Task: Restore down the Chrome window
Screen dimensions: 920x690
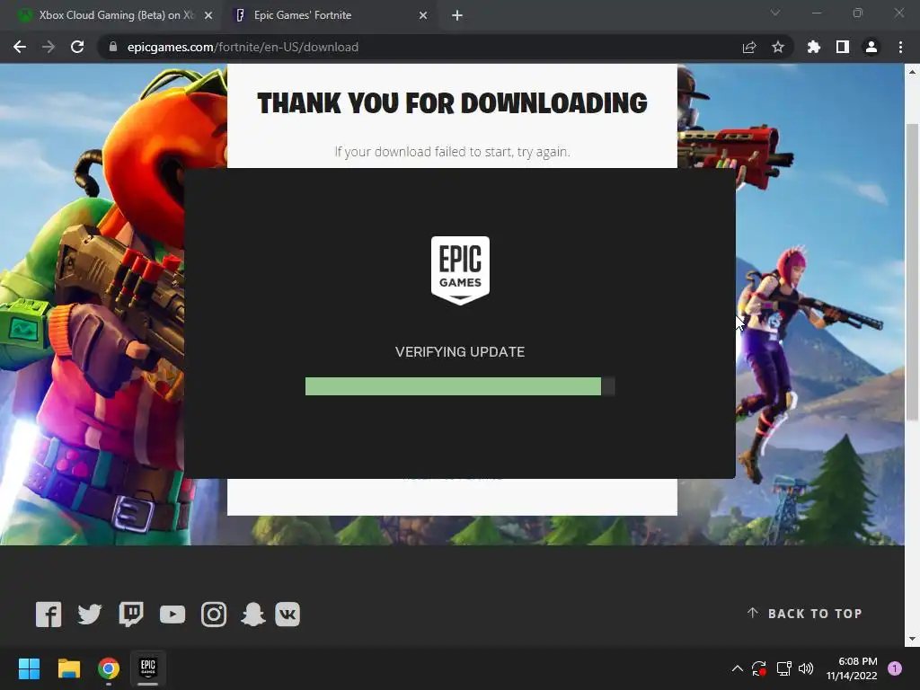Action: 858,13
